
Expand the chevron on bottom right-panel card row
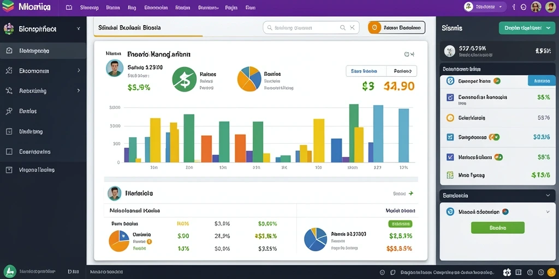548,212
